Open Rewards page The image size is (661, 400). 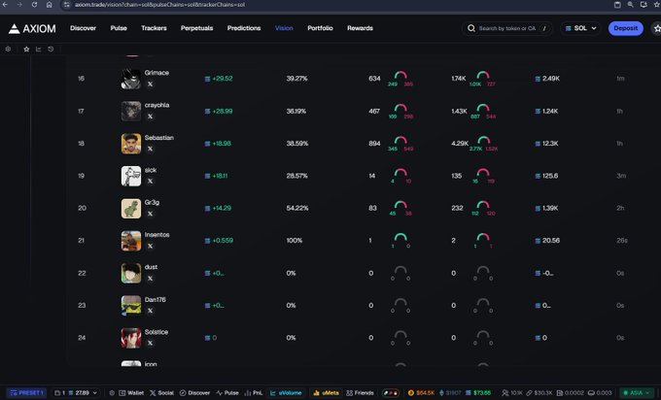(360, 28)
